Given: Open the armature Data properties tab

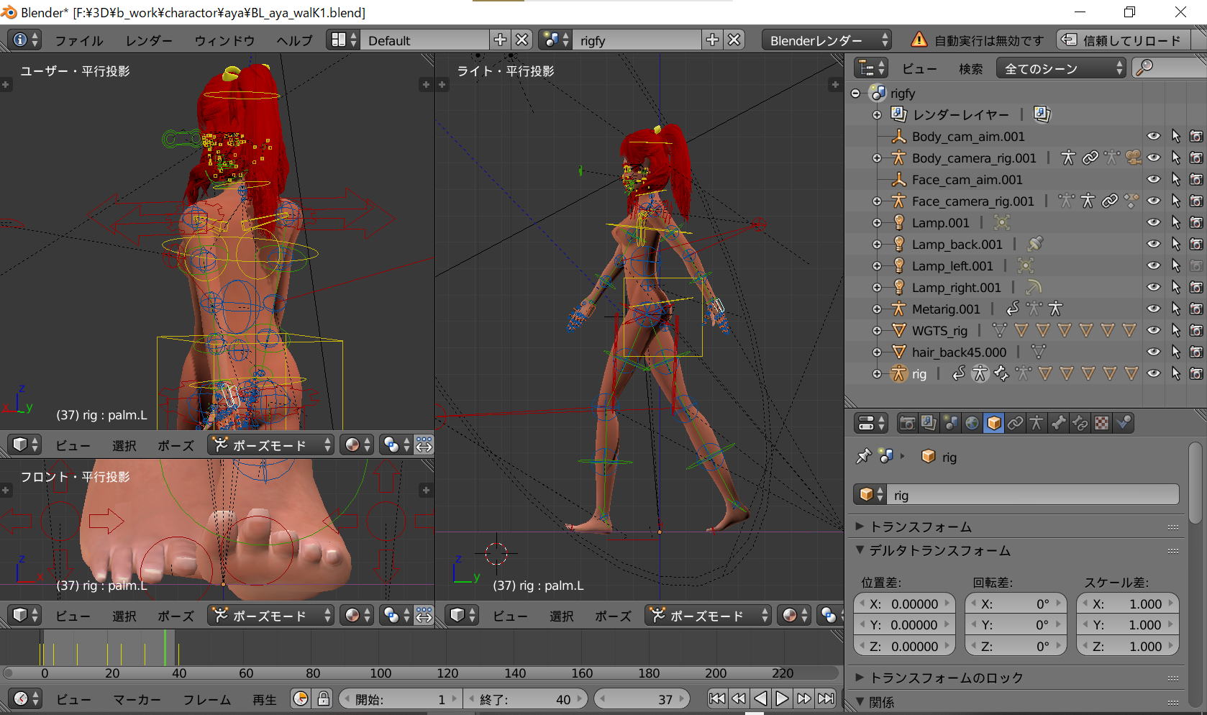Looking at the screenshot, I should tap(1037, 424).
